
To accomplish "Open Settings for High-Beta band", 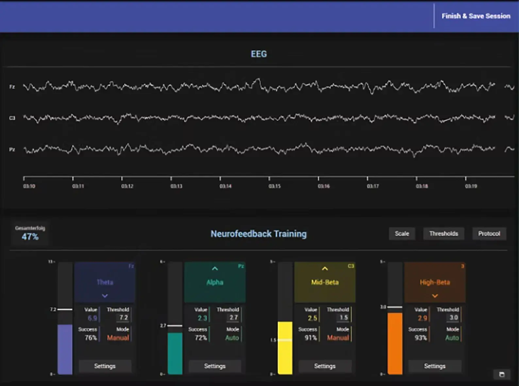I will coord(435,366).
